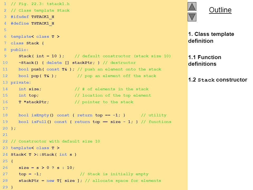Click 'push an element onto the stack' comment
This screenshot has height=190, width=253.
(119, 69)
